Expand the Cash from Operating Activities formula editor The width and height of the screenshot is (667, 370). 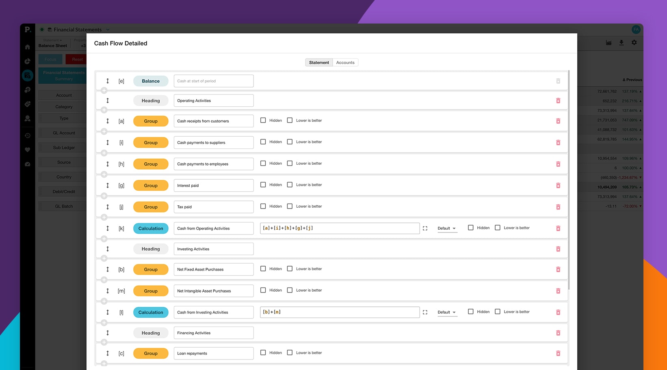click(425, 228)
